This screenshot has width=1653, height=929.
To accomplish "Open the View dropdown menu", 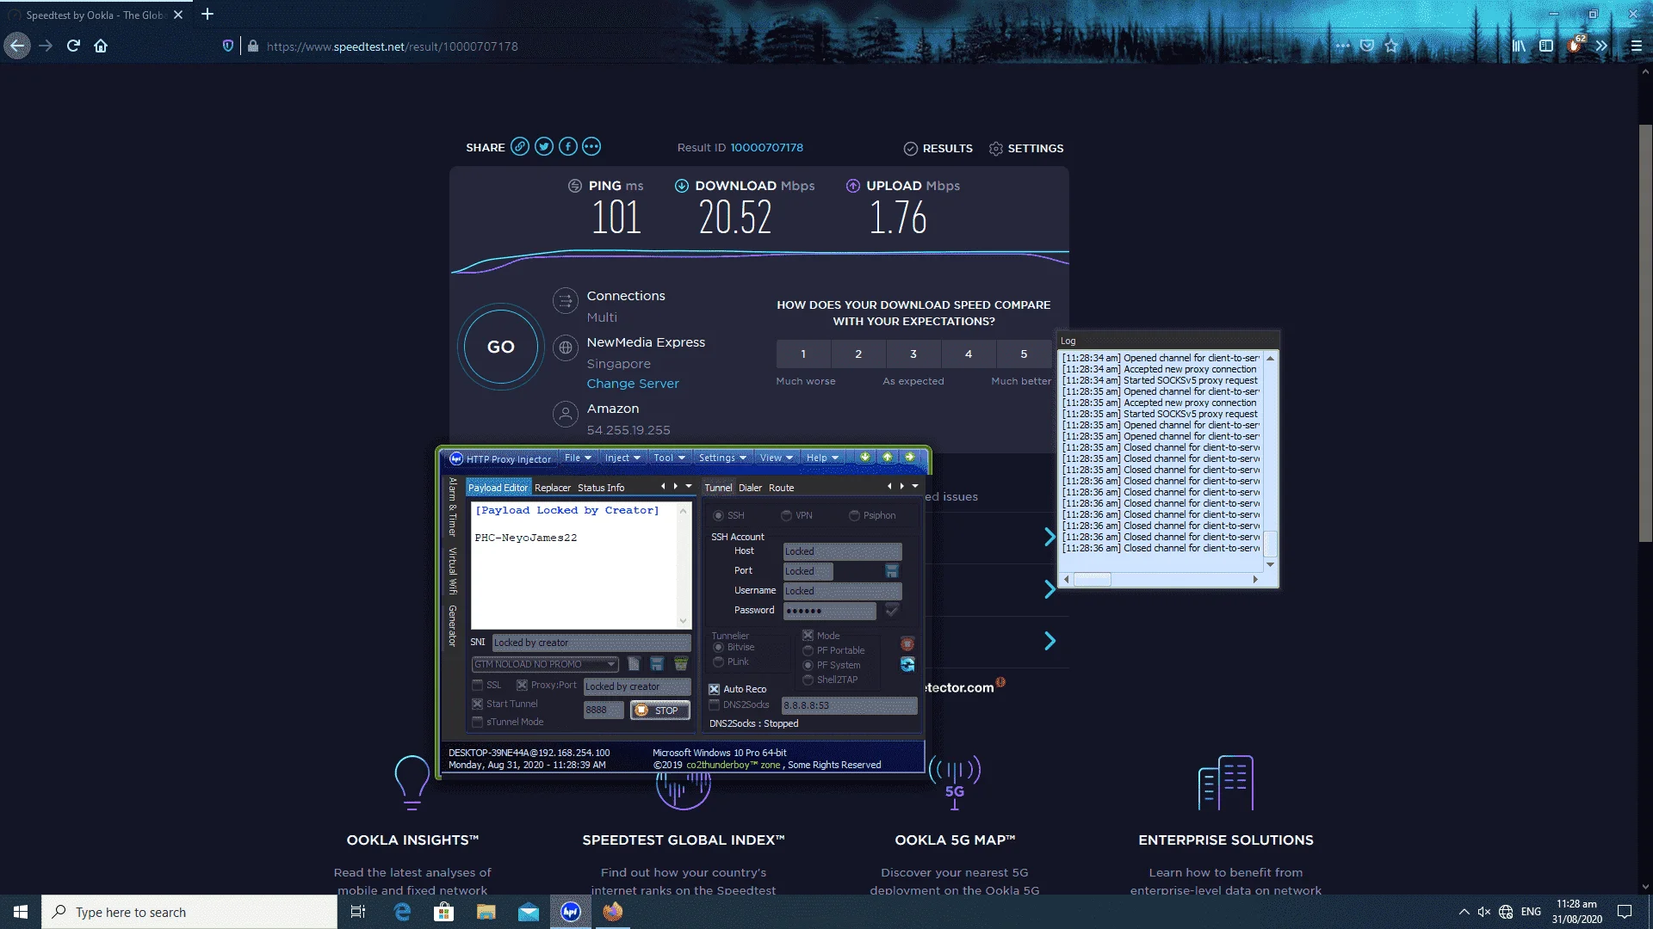I will click(776, 458).
